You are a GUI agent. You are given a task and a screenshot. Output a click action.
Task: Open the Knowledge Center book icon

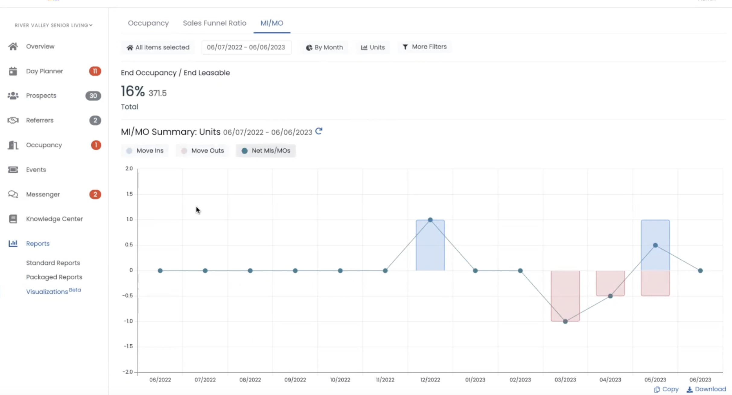13,219
